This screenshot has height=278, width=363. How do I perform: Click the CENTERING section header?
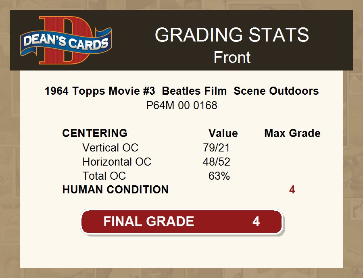(x=95, y=133)
